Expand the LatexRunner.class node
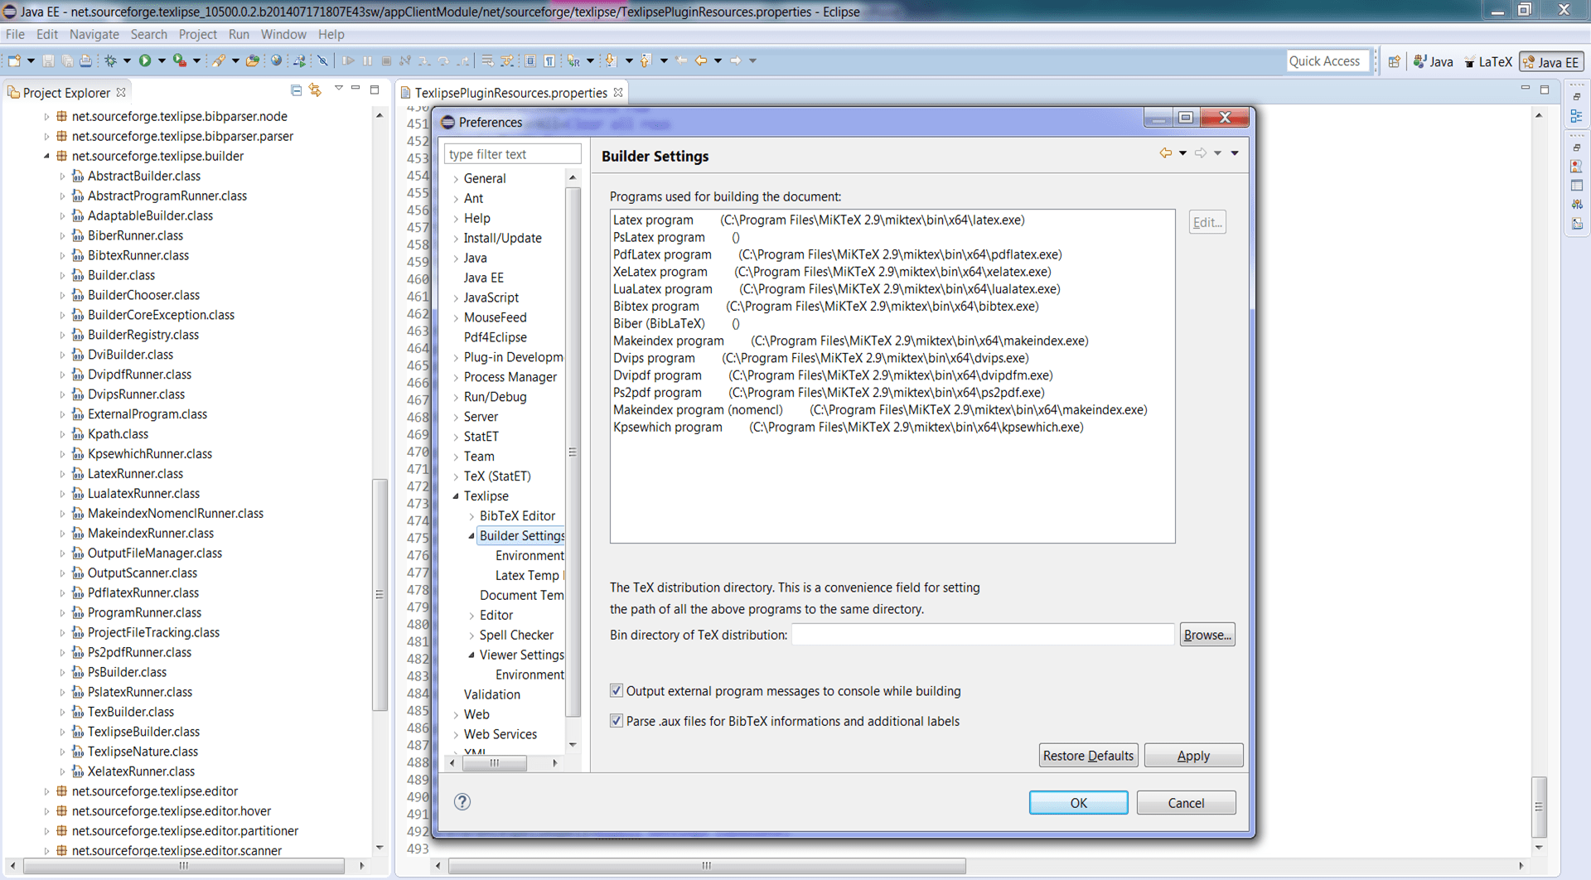 click(x=62, y=474)
